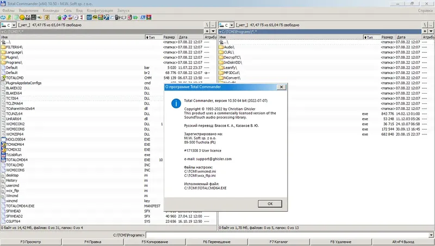Open the Сеть menu
This screenshot has height=246, width=435.
(x=67, y=10)
